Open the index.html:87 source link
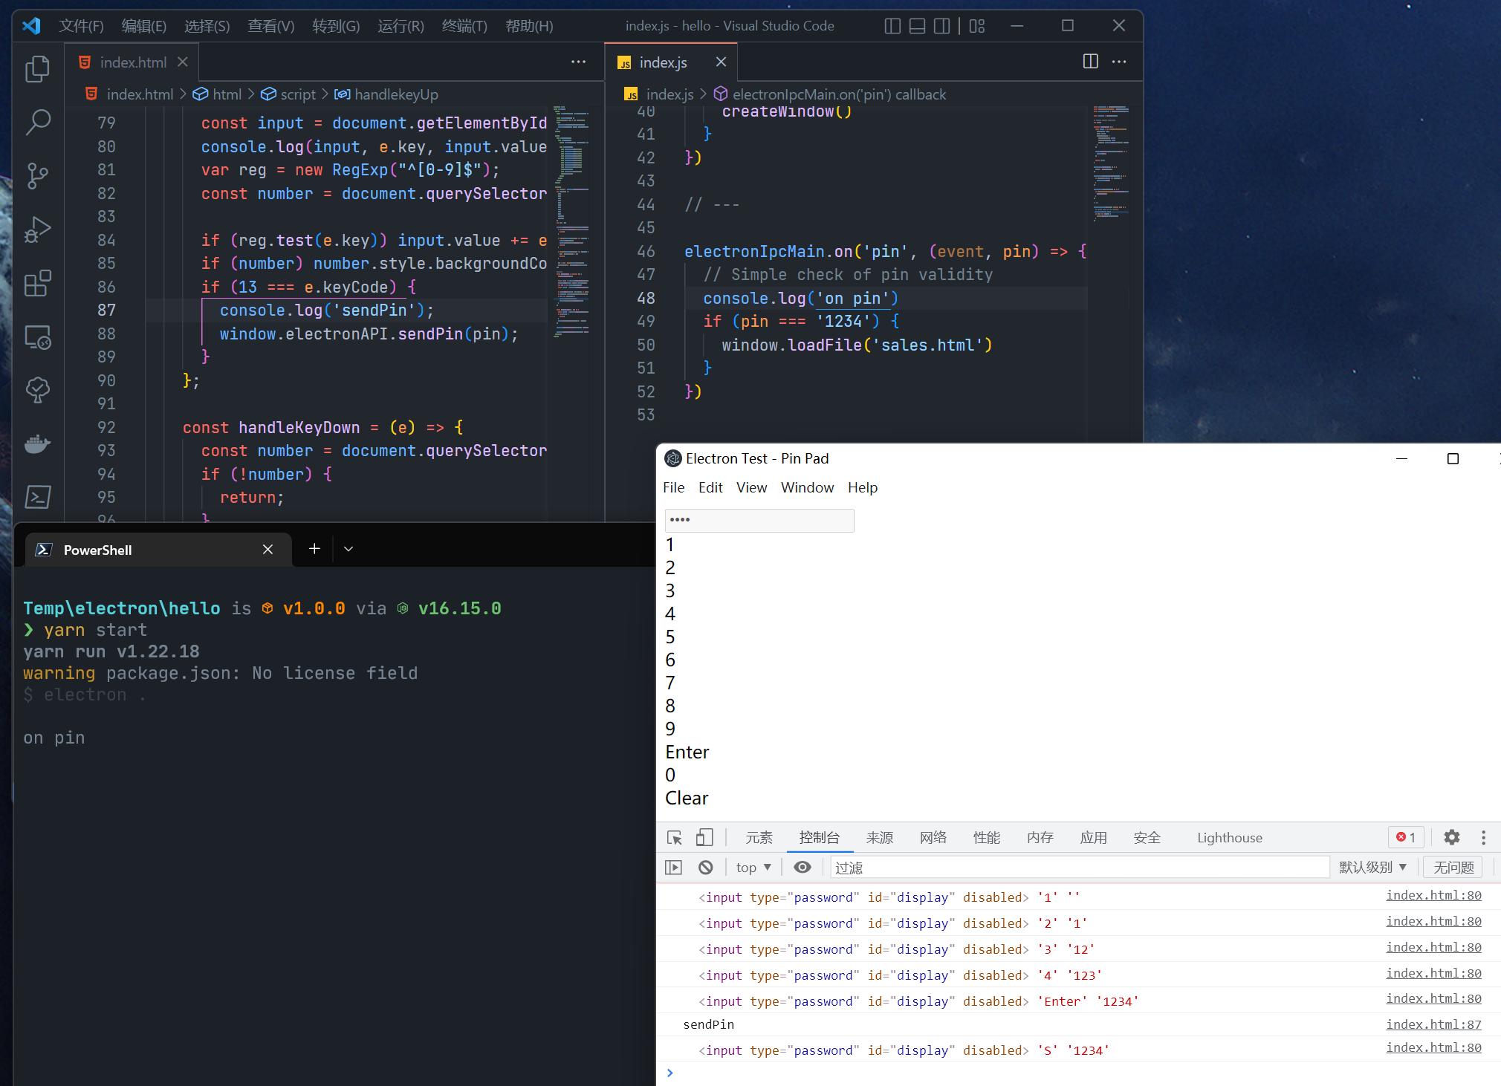The height and width of the screenshot is (1086, 1501). tap(1433, 1024)
